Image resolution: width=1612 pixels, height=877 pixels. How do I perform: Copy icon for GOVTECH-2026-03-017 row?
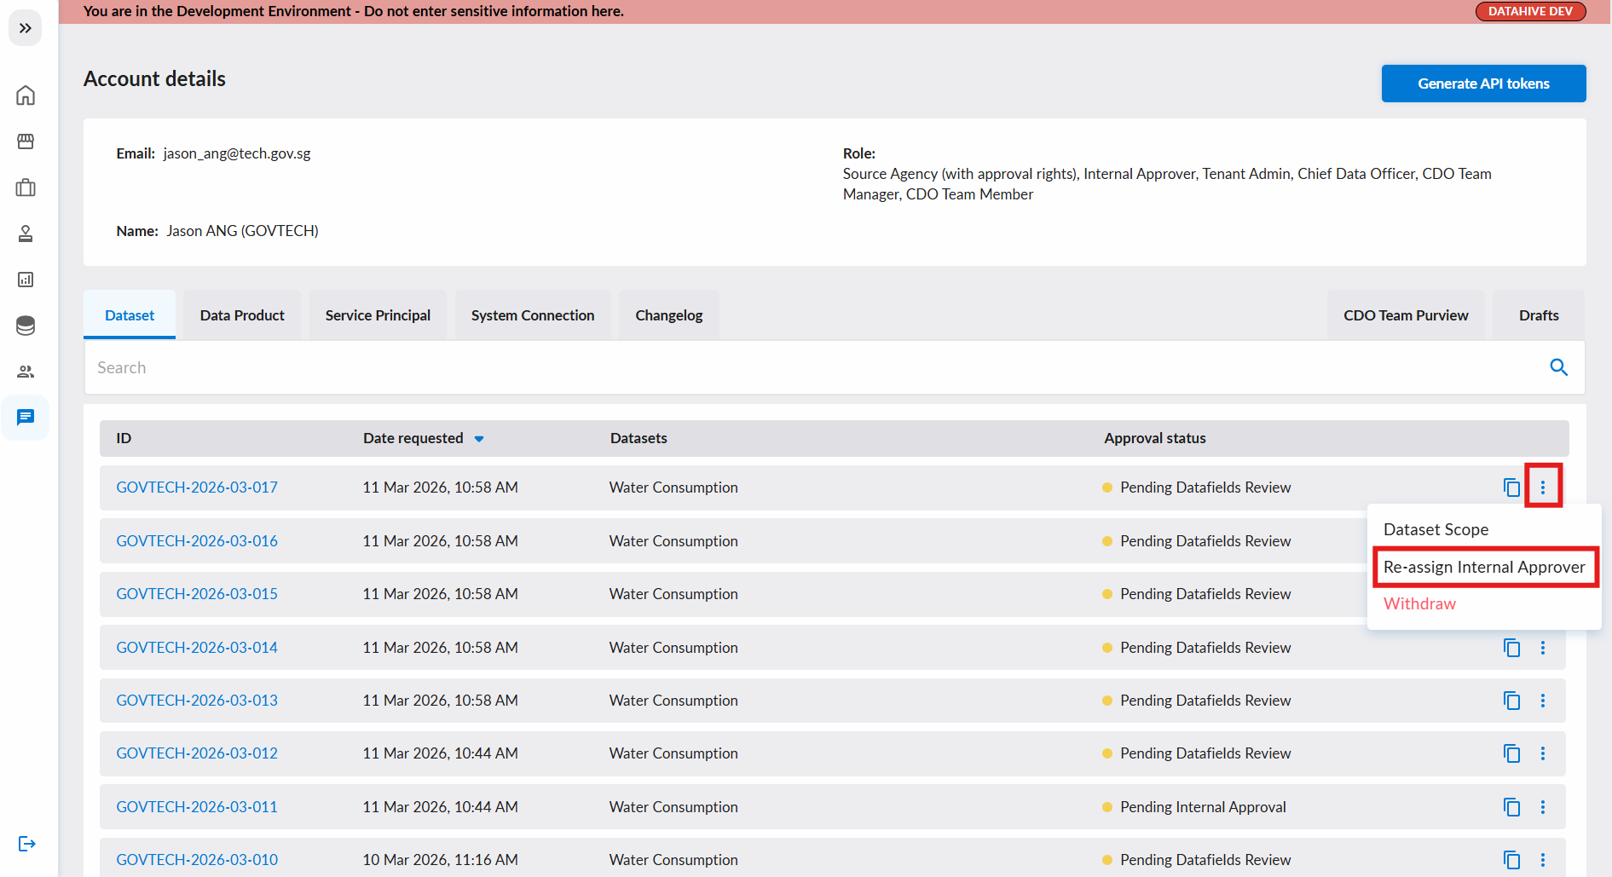tap(1511, 488)
